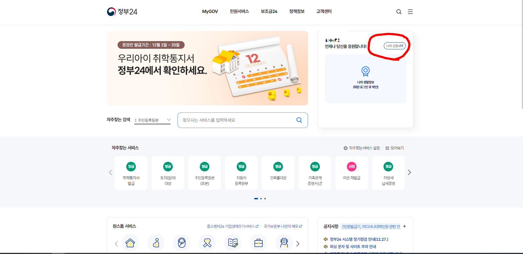Viewport: 523px width, 254px height.
Task: Open the 자동차 등록원부 service card label
Action: [241, 181]
